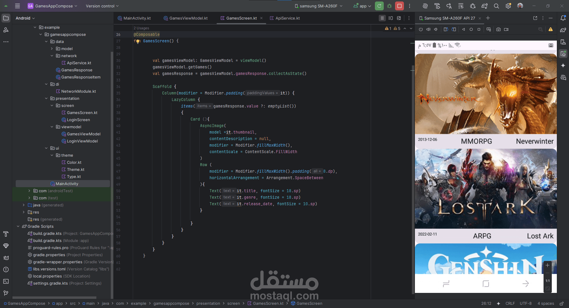Open the Problems tool window
This screenshot has height=308, width=569.
(6, 269)
